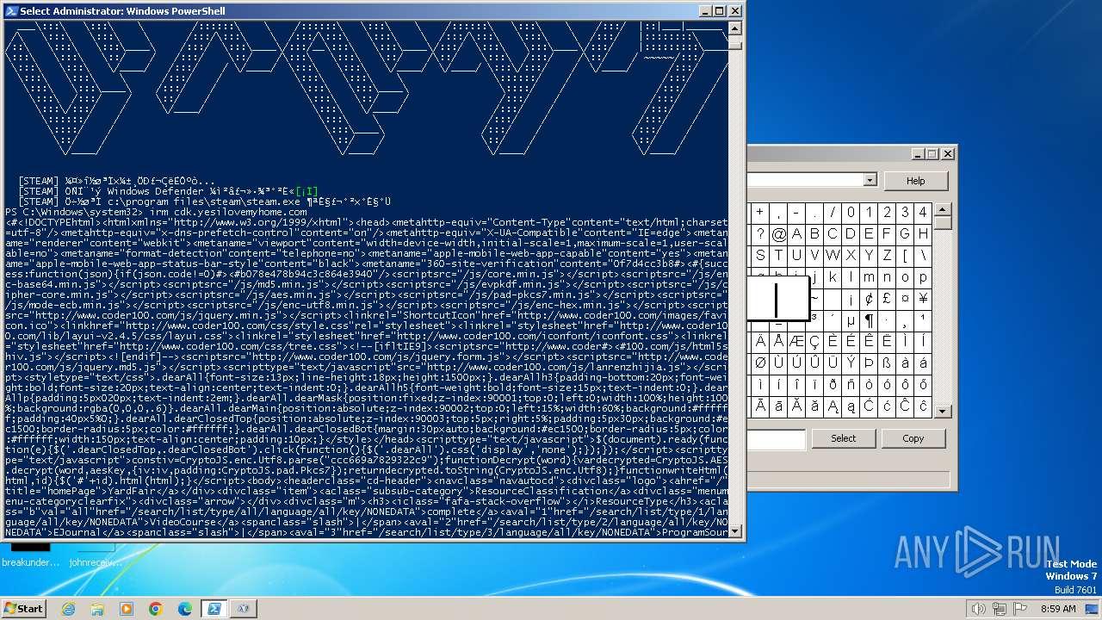Select the cent sign ¢ in Character Map
Screen dimensions: 1102x620
[869, 299]
